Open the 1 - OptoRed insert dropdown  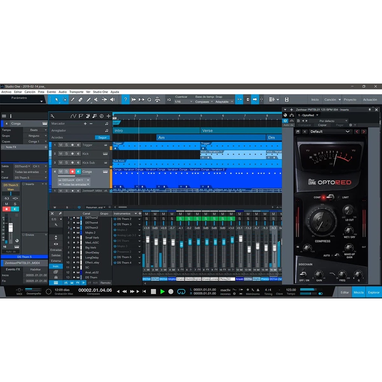(x=308, y=115)
